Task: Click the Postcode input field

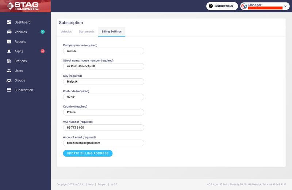Action: (x=104, y=97)
